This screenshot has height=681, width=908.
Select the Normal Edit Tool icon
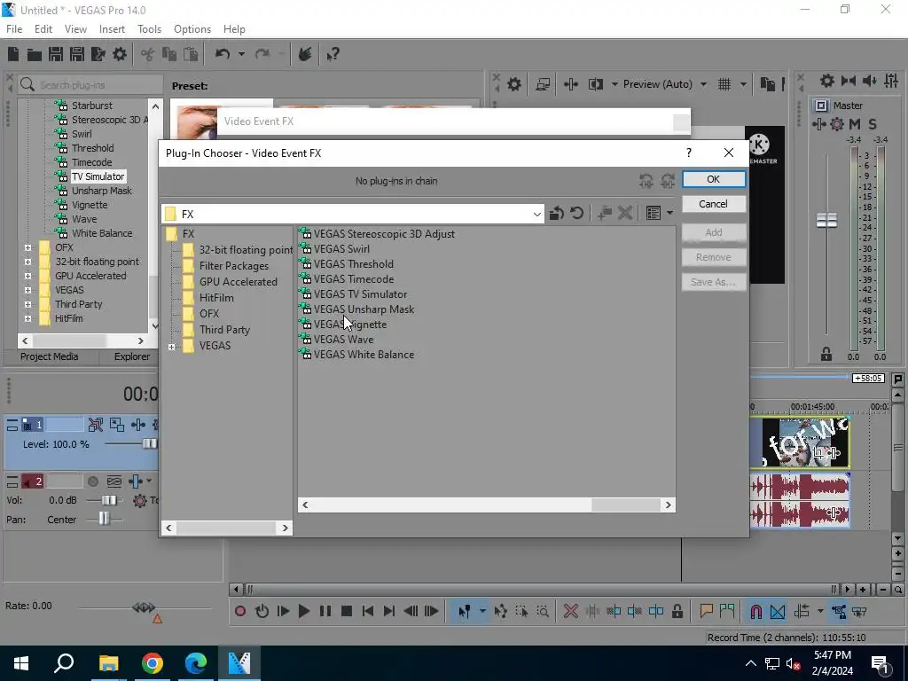pos(464,611)
